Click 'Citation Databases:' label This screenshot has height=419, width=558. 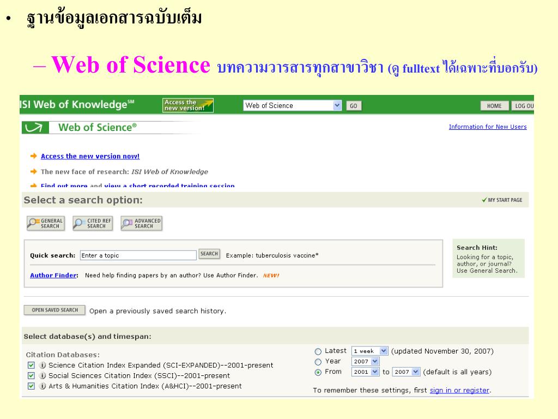[x=63, y=355]
